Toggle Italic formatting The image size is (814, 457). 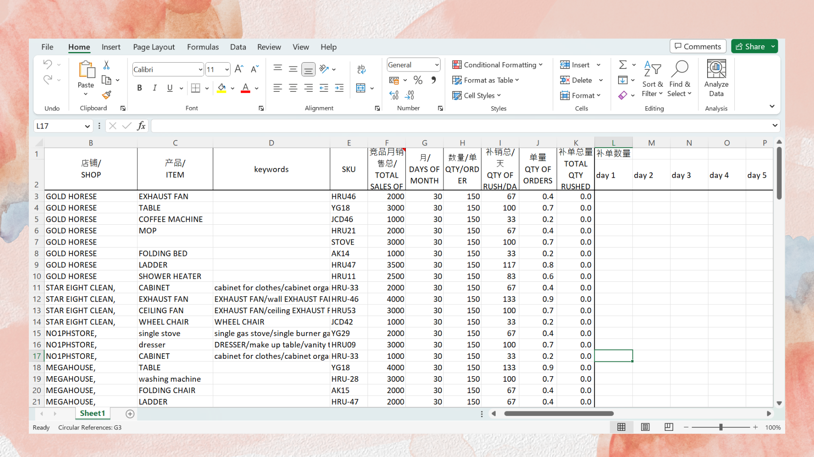coord(155,88)
